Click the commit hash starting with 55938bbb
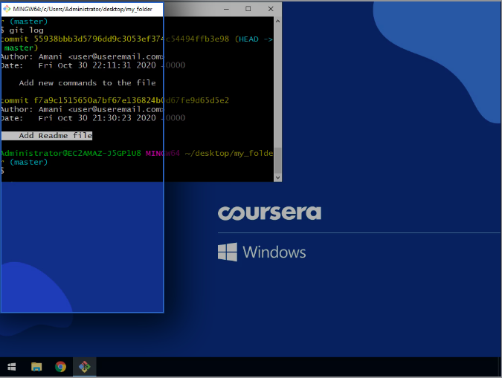Viewport: 502px width, 378px height. [131, 39]
